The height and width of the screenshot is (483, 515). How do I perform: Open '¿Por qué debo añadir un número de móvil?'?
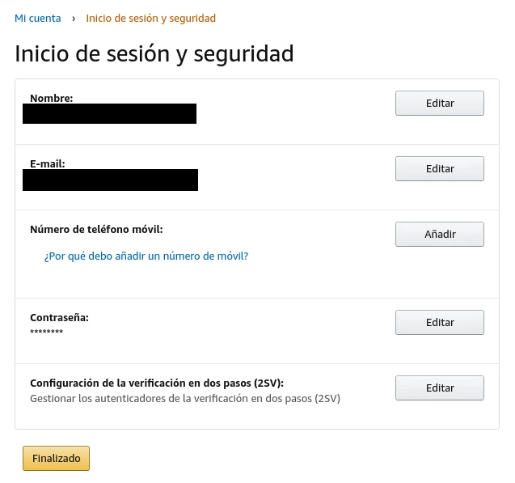tap(146, 256)
